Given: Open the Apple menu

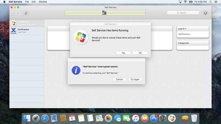Looking at the screenshot, I should pos(4,2).
